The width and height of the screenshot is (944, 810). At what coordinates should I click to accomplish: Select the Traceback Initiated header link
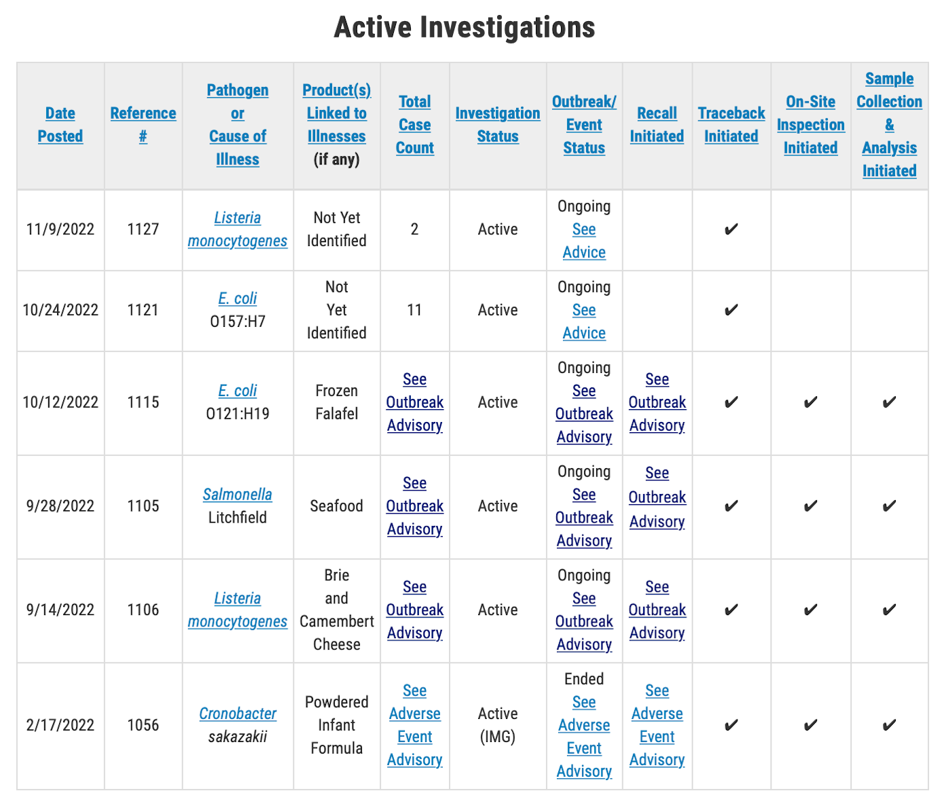(x=731, y=125)
